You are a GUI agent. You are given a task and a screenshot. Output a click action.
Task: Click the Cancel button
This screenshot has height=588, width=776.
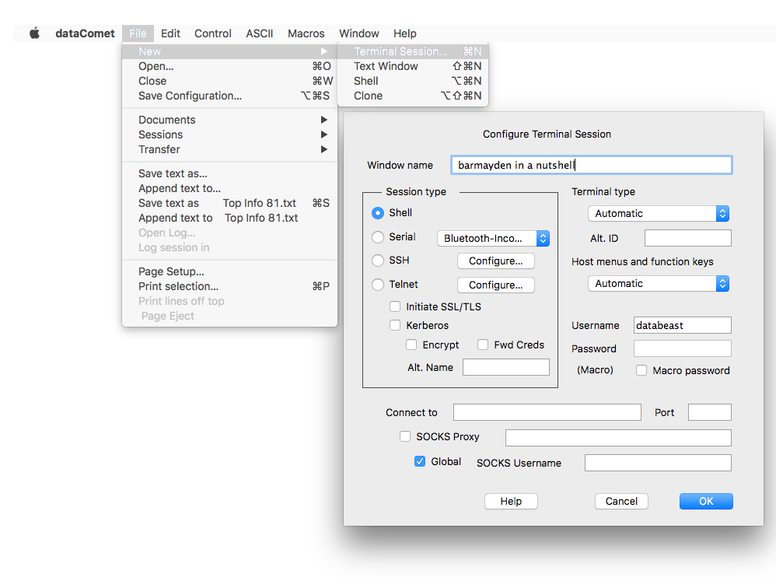tap(621, 502)
